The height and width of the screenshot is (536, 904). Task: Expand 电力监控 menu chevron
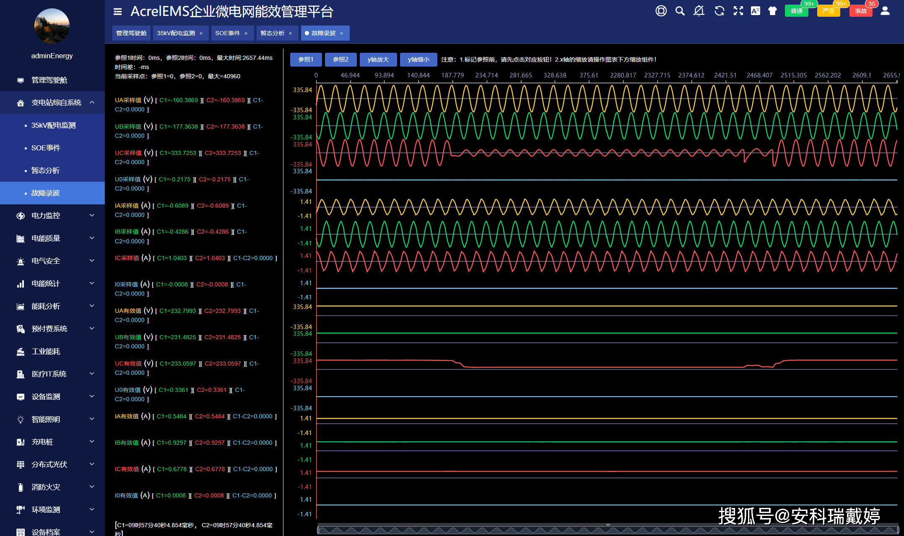pos(92,216)
